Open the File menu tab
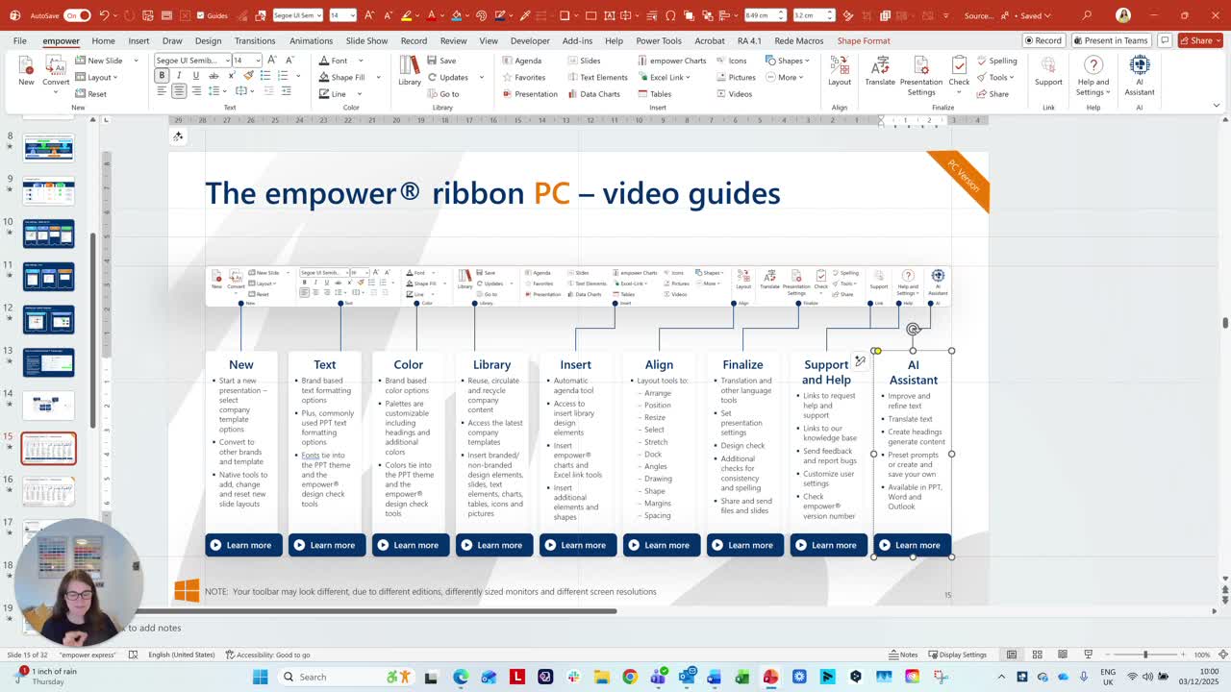The width and height of the screenshot is (1231, 692). [x=20, y=40]
